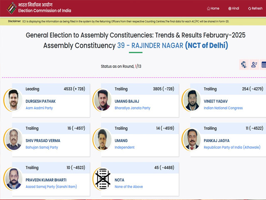Image resolution: width=266 pixels, height=200 pixels.
Task: Open the Home link in header
Action: 213,8
